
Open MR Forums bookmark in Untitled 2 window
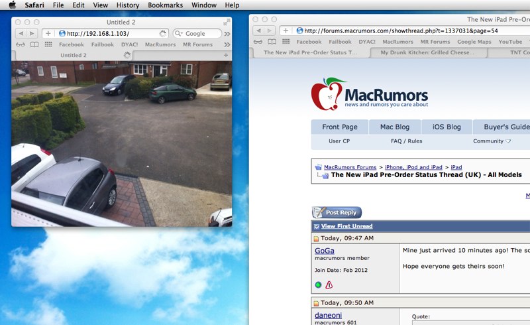[197, 44]
